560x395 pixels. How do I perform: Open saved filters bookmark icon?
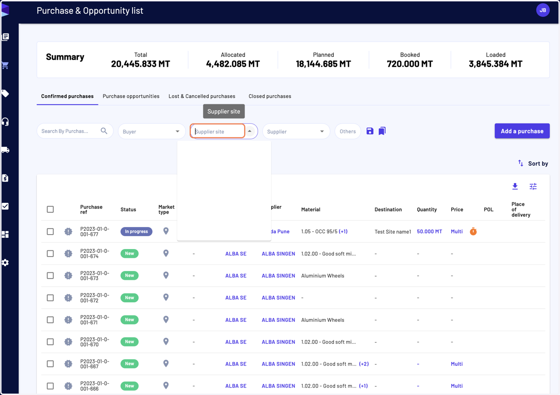(382, 132)
